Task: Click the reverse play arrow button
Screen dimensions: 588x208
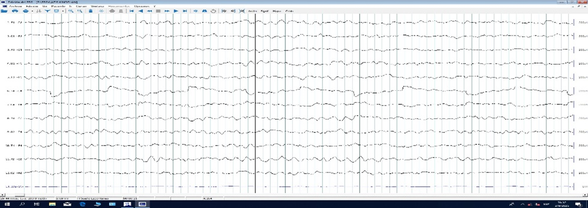Action: click(x=141, y=11)
